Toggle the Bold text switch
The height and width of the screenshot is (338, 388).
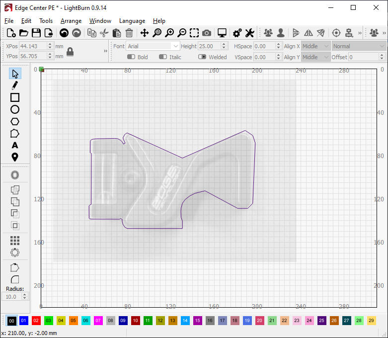pyautogui.click(x=131, y=57)
